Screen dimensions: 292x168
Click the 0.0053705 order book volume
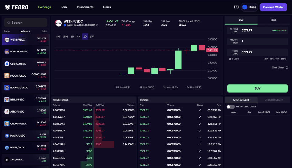pyautogui.click(x=59, y=110)
